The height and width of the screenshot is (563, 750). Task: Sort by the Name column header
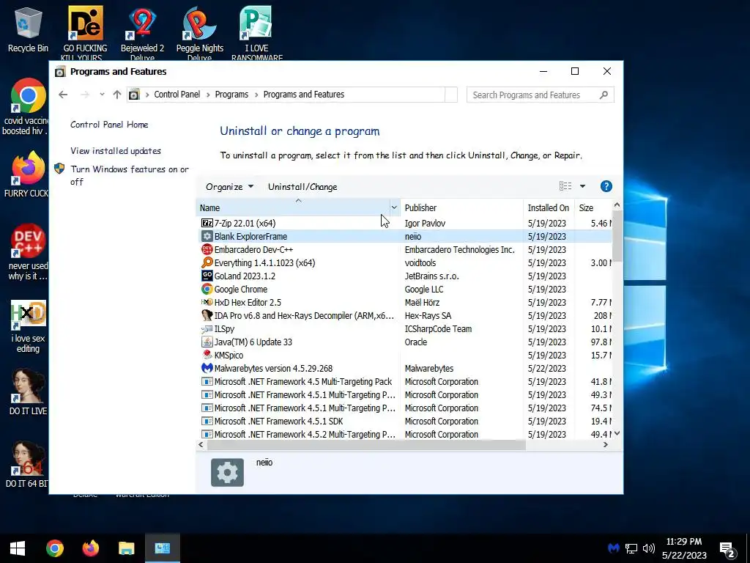[293, 207]
